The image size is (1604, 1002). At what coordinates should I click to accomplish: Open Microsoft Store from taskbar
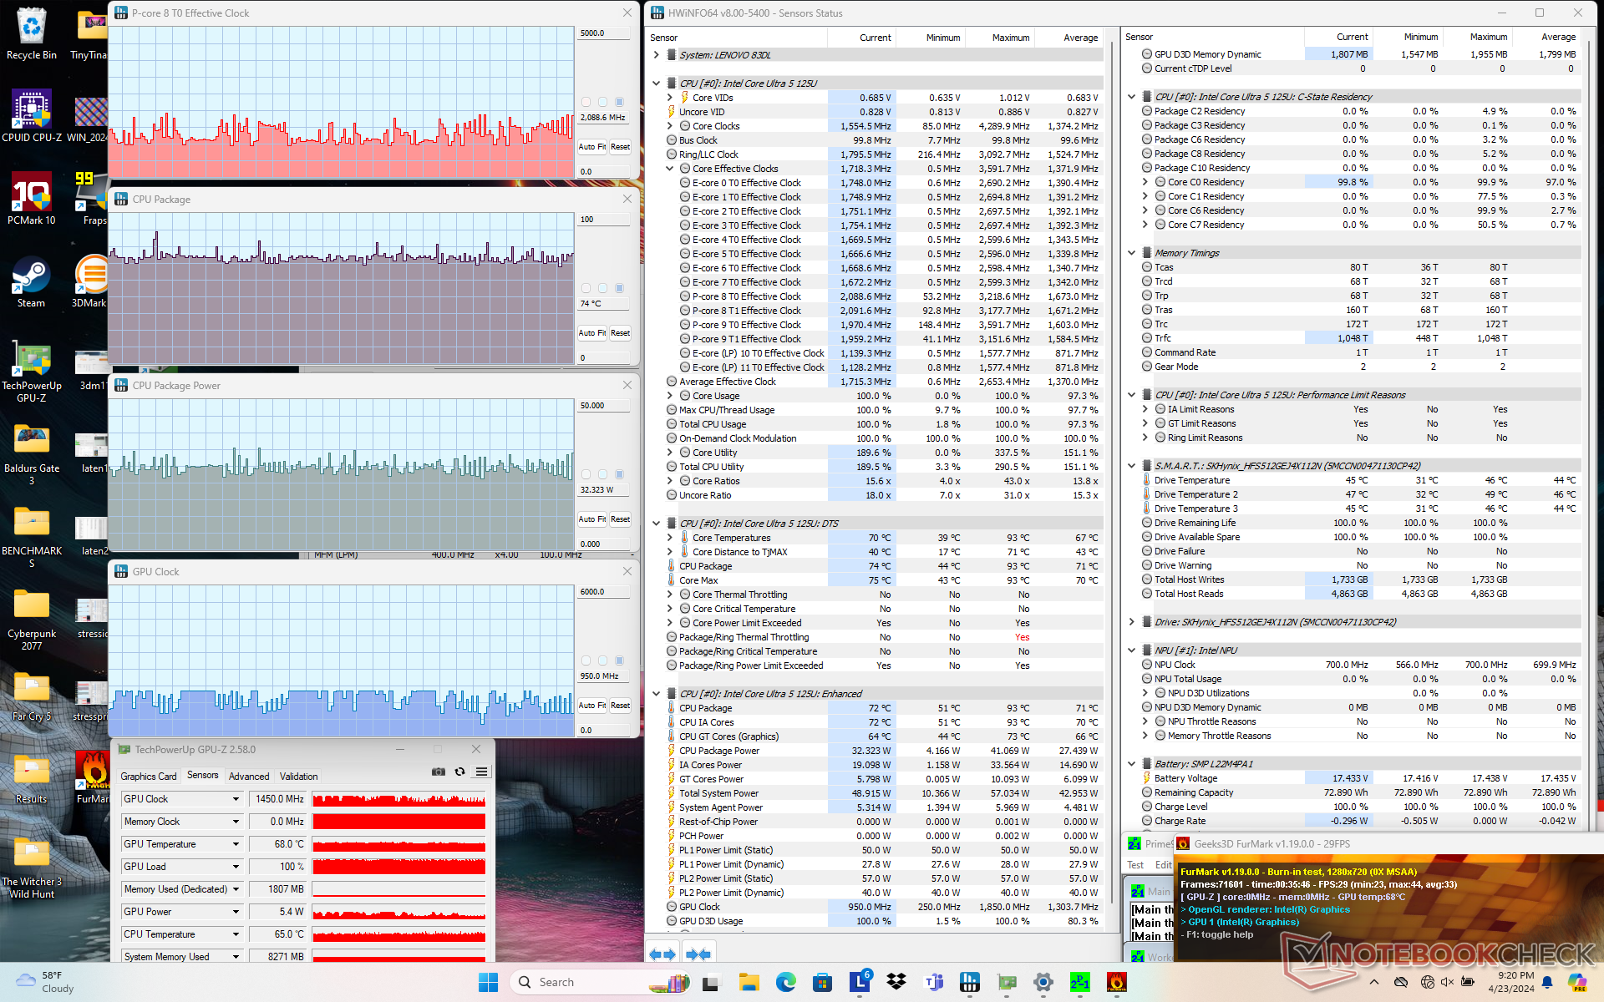point(823,982)
